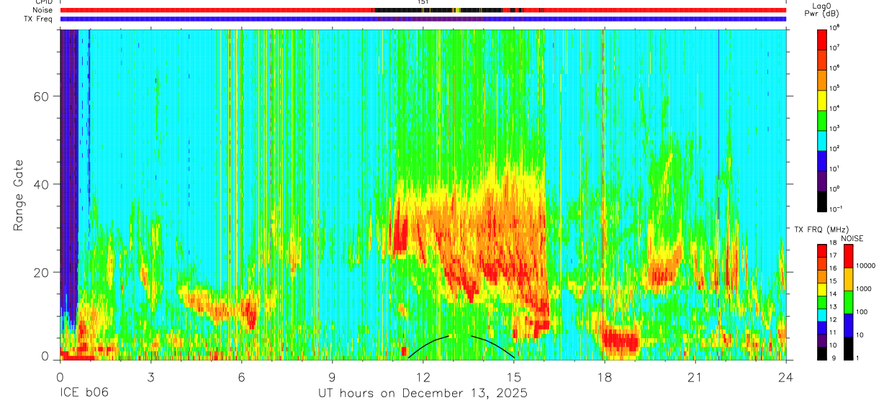Click the 21 UT hour tick label
Image resolution: width=884 pixels, height=408 pixels.
695,377
